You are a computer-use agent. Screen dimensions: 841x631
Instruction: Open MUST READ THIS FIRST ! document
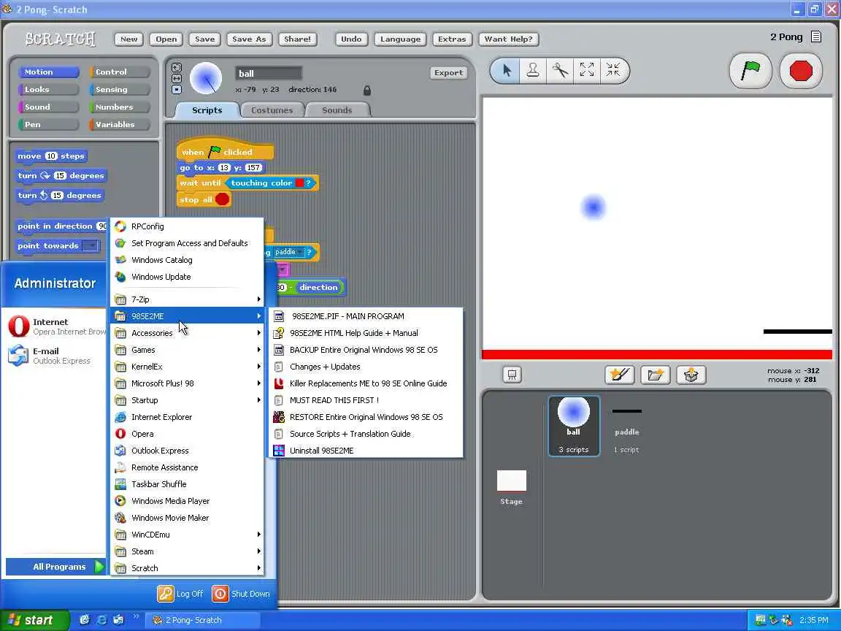[x=366, y=400]
